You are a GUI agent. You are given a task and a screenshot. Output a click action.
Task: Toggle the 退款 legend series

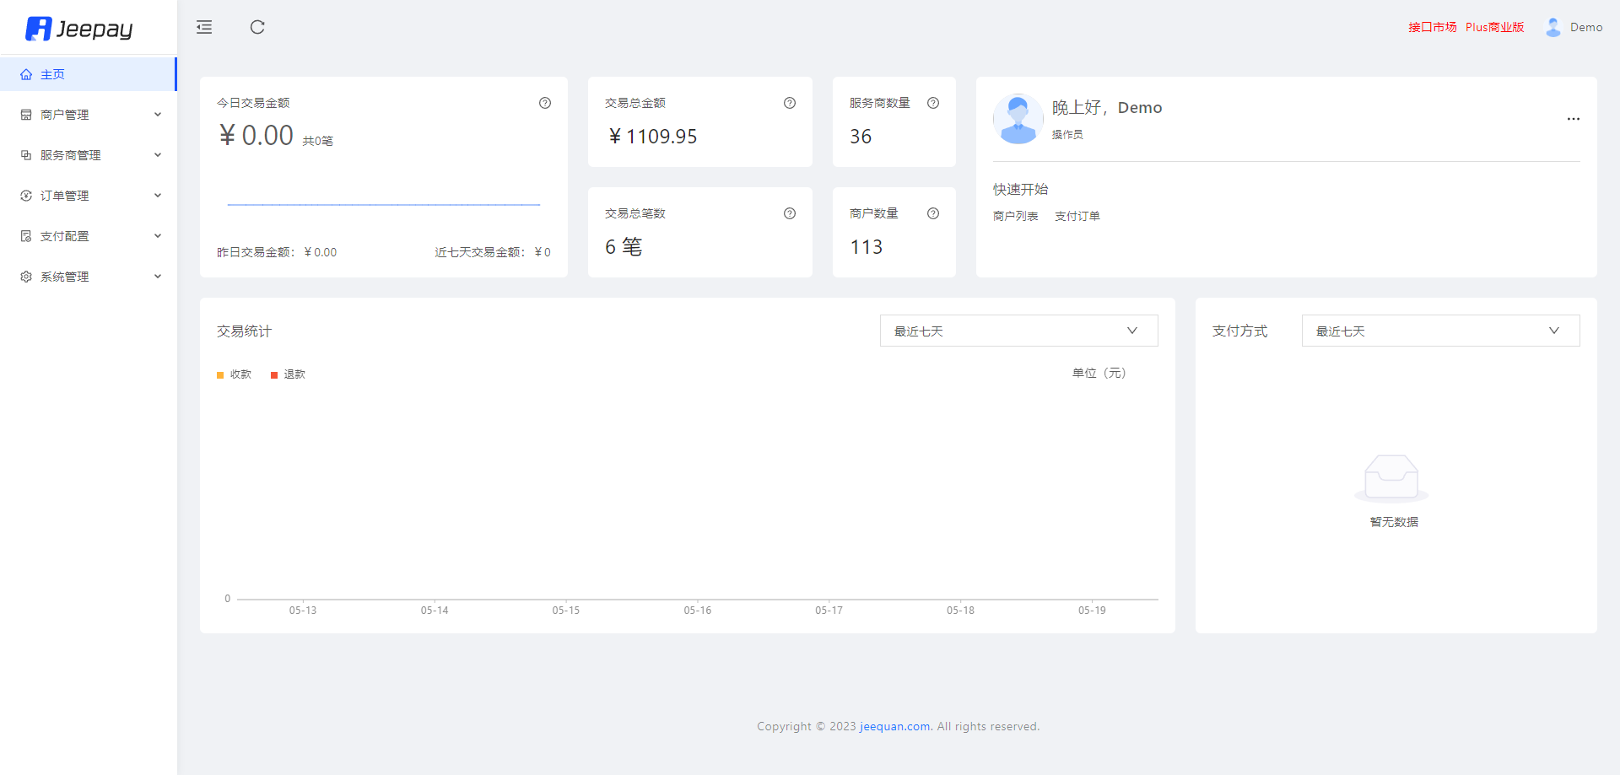(x=288, y=374)
